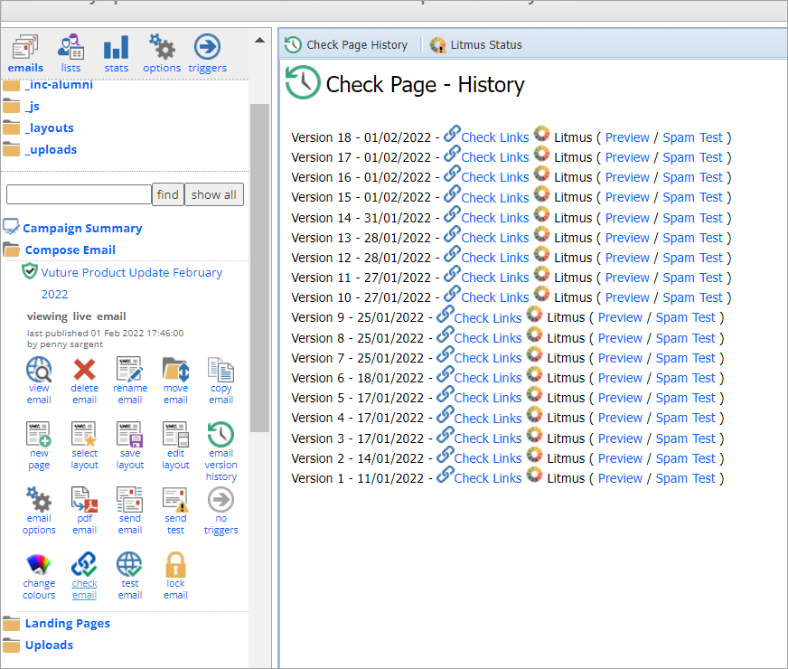
Task: Open Litmus Preview for Version 1
Action: coord(620,478)
